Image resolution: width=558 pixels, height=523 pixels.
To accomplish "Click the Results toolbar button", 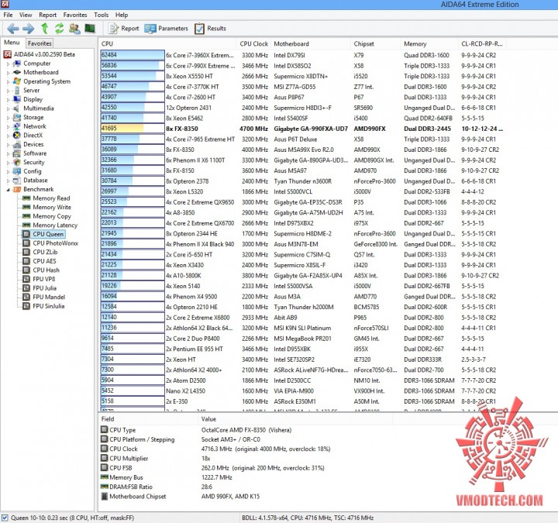I will [210, 29].
